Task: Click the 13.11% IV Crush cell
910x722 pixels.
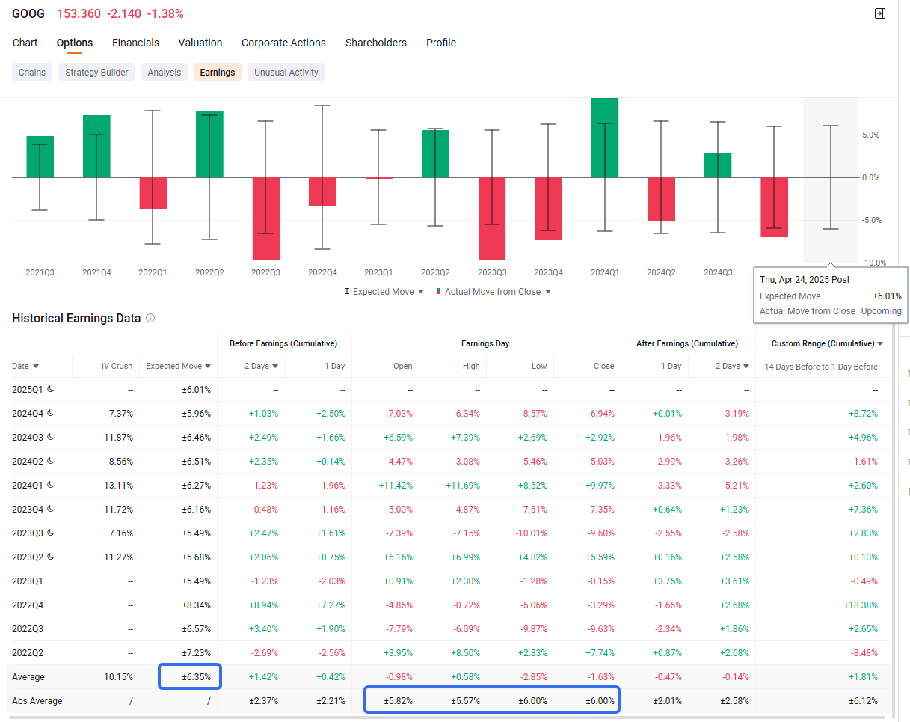Action: 119,486
